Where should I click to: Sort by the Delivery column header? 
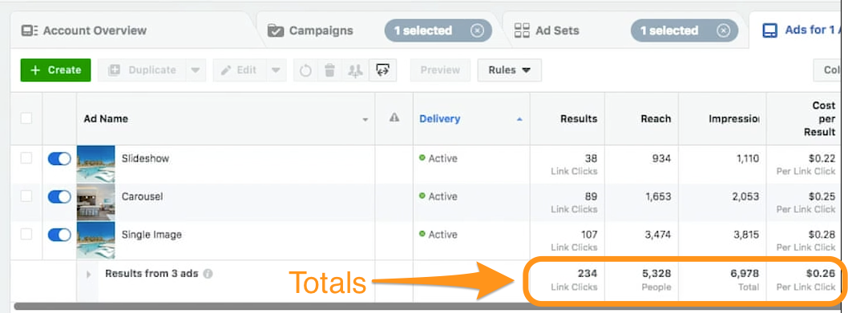click(x=440, y=119)
